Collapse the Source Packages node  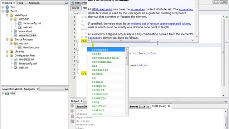(7, 39)
